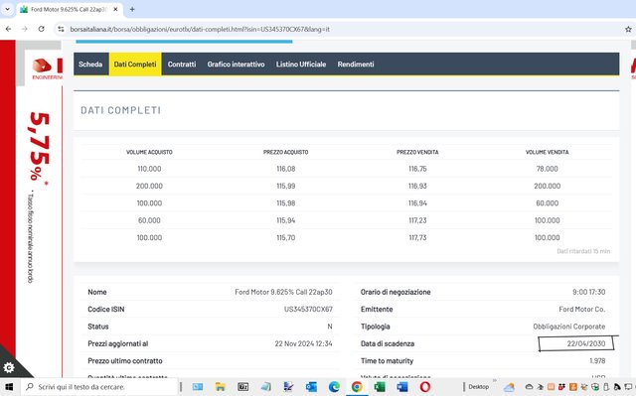Open a new browser tab
This screenshot has width=636, height=396.
coord(132,9)
